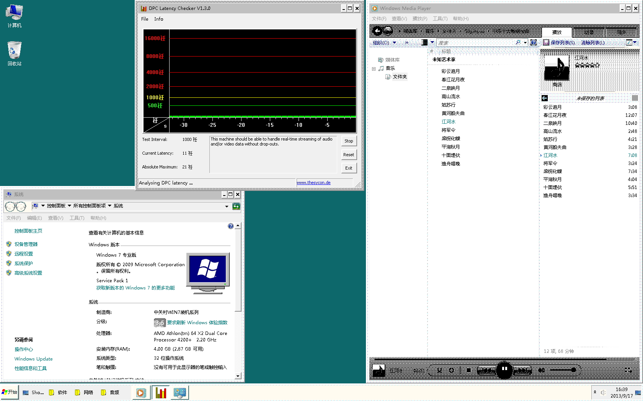Viewport: 643px width, 401px height.
Task: Click 要求刷新 Windows 体验指数 link
Action: (197, 323)
